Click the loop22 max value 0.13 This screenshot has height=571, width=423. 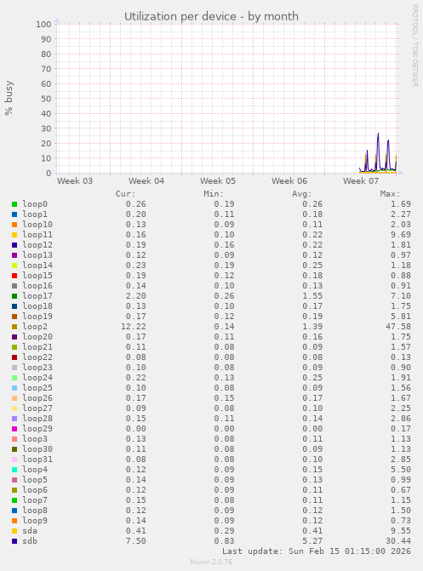(401, 357)
